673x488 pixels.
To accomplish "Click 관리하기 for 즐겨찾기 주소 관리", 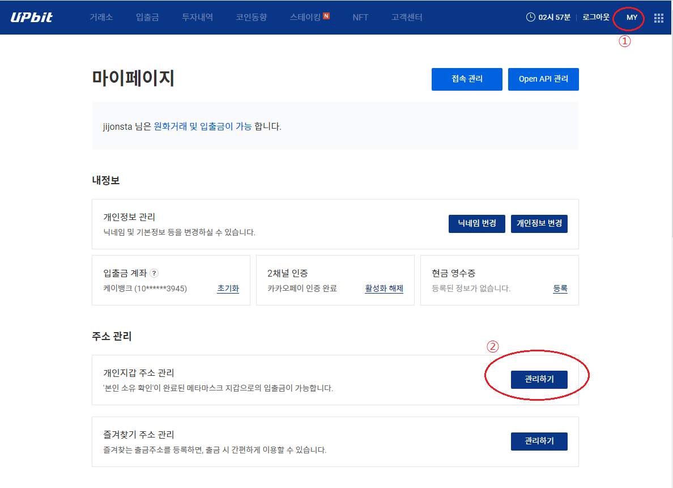I will click(x=539, y=441).
